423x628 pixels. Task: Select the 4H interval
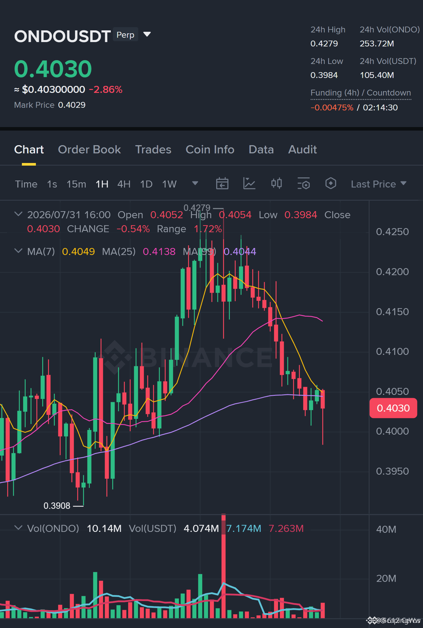click(124, 184)
